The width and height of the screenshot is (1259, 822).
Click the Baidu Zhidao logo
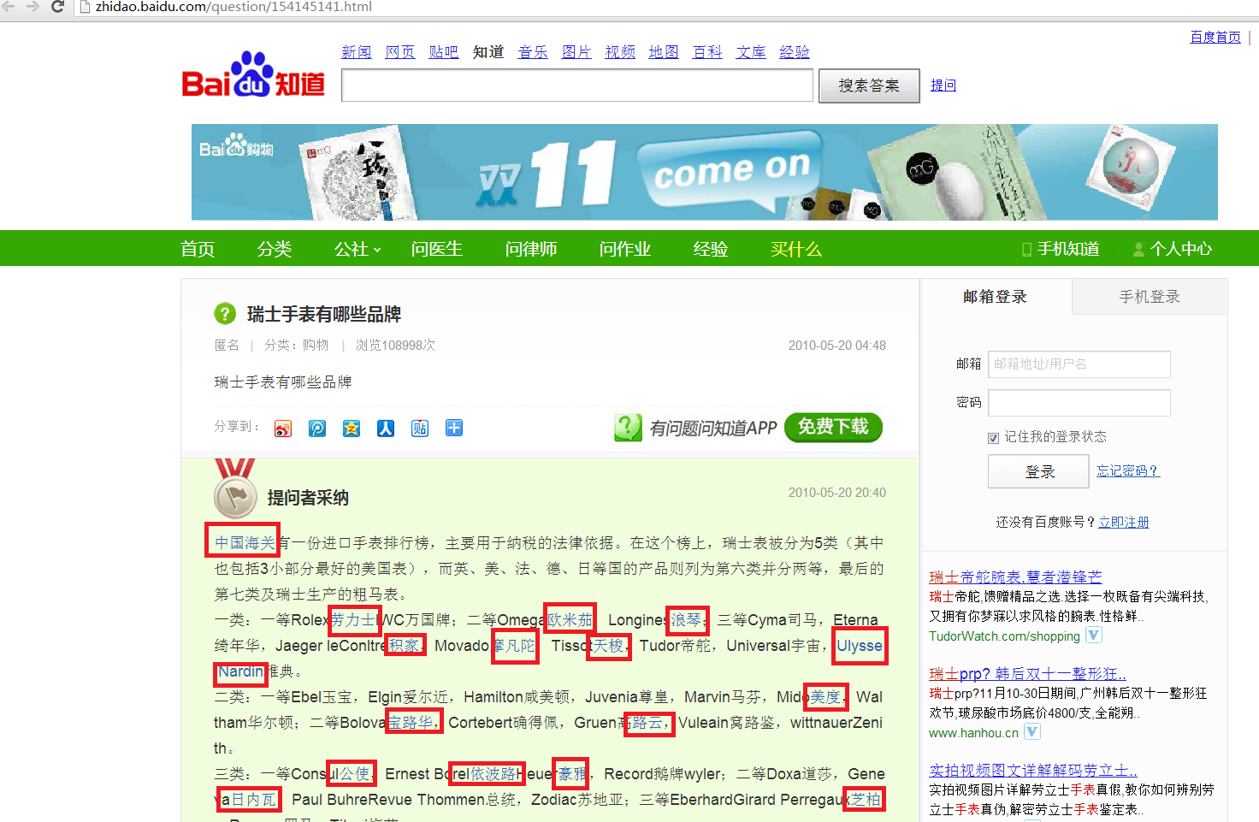(x=253, y=76)
